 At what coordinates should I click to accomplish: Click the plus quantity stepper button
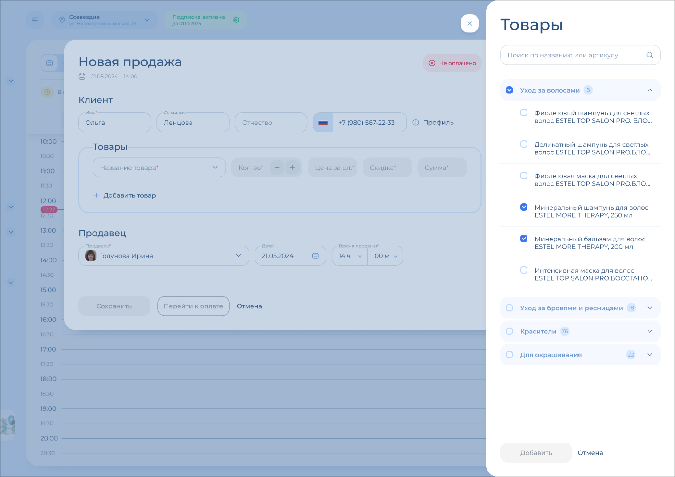coord(292,168)
